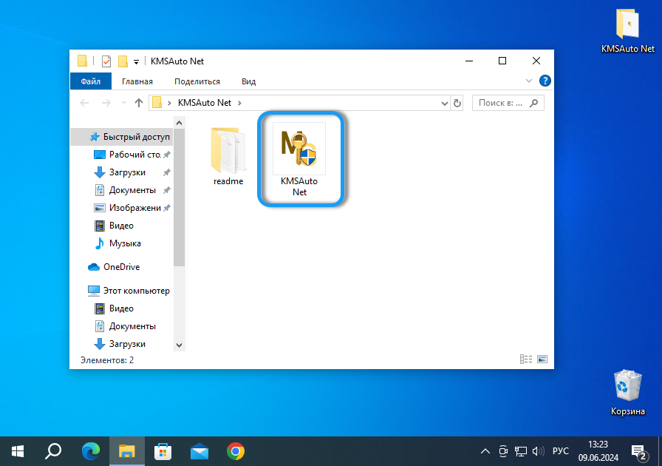Switch input language РУС
Viewport: 662px width, 466px height.
point(560,451)
